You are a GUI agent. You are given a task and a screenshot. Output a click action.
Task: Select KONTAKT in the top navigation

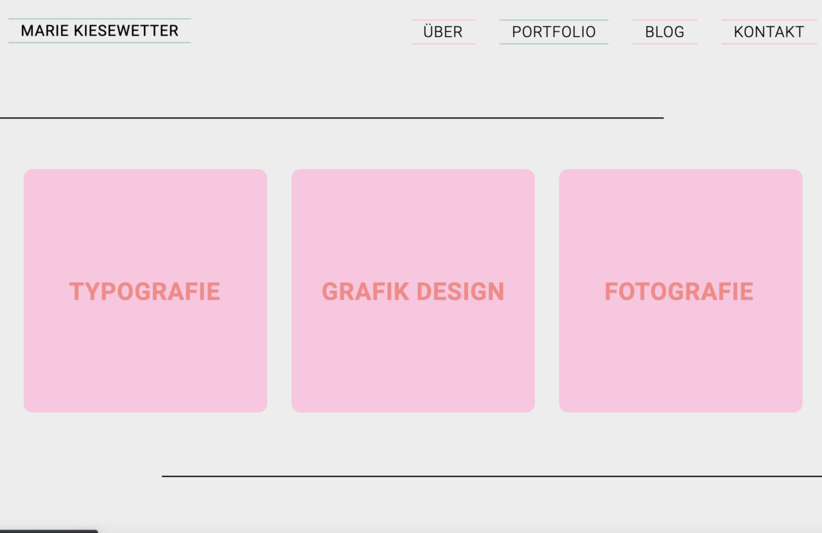click(769, 32)
